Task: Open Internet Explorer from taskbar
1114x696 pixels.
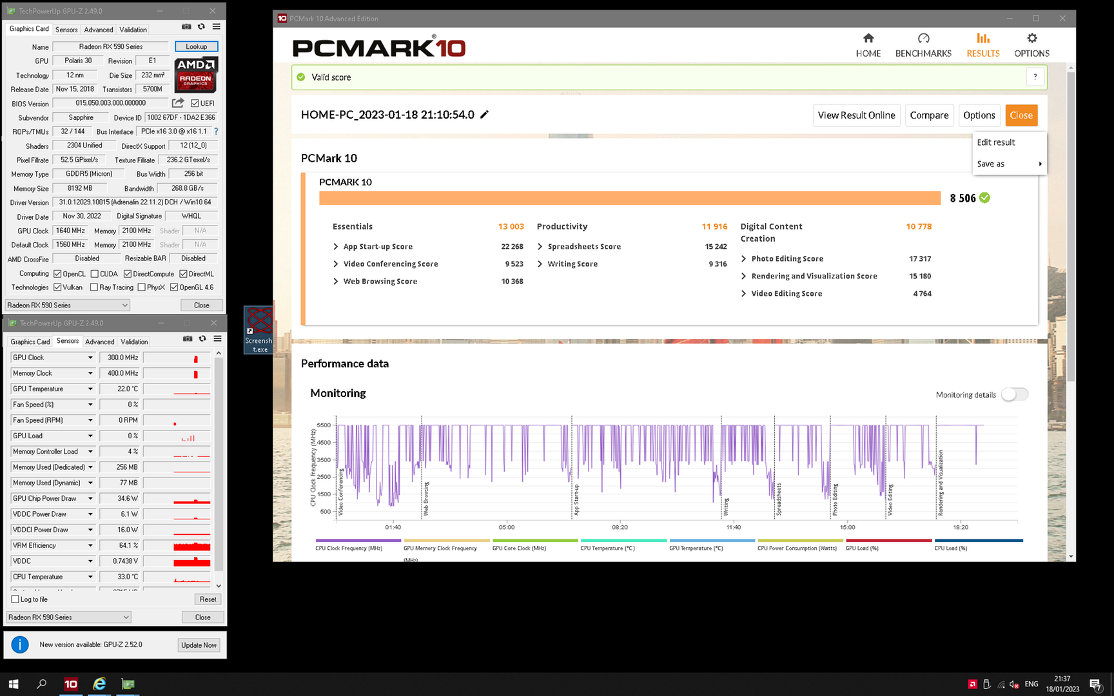Action: [x=99, y=684]
